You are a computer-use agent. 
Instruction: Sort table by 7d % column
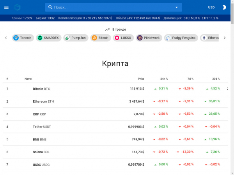point(190,79)
